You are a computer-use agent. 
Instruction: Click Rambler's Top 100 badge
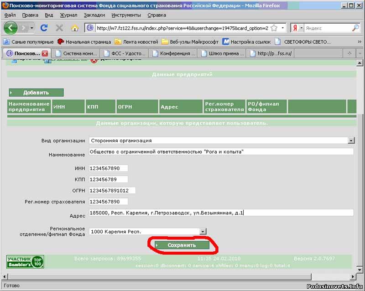click(25, 262)
